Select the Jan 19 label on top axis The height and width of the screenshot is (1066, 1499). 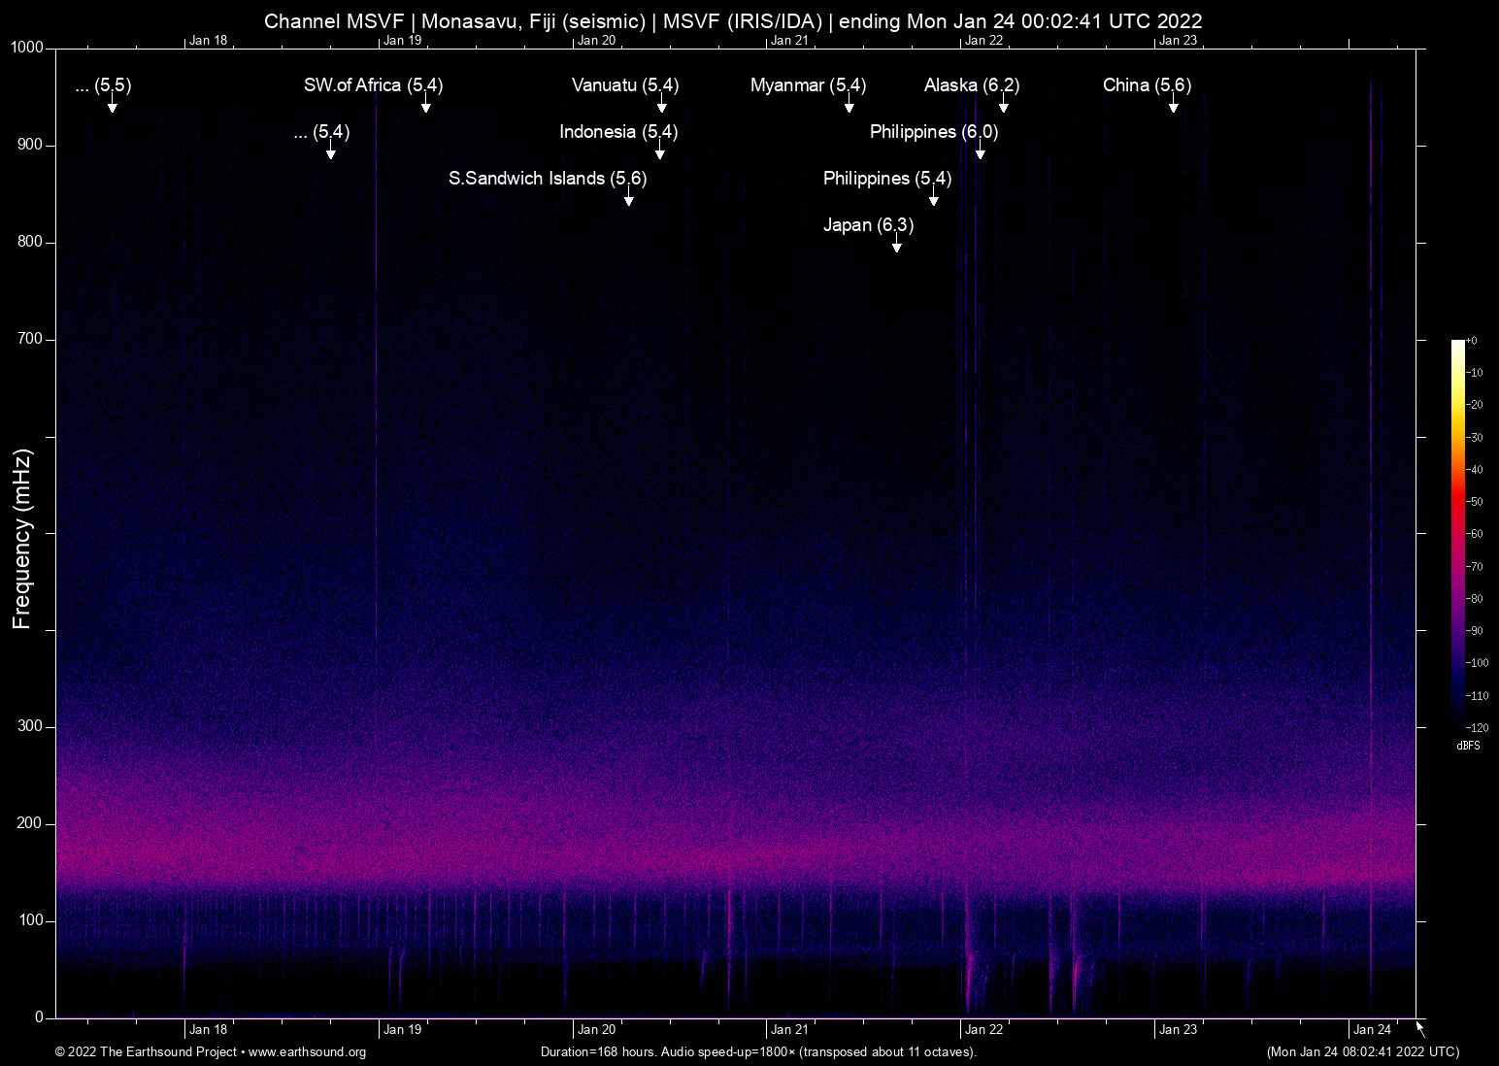[403, 40]
